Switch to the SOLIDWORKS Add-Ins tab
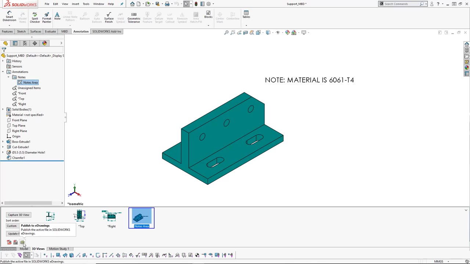Image resolution: width=470 pixels, height=264 pixels. 107,32
